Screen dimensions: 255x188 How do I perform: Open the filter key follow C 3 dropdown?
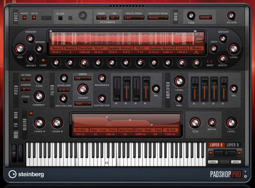[64, 90]
